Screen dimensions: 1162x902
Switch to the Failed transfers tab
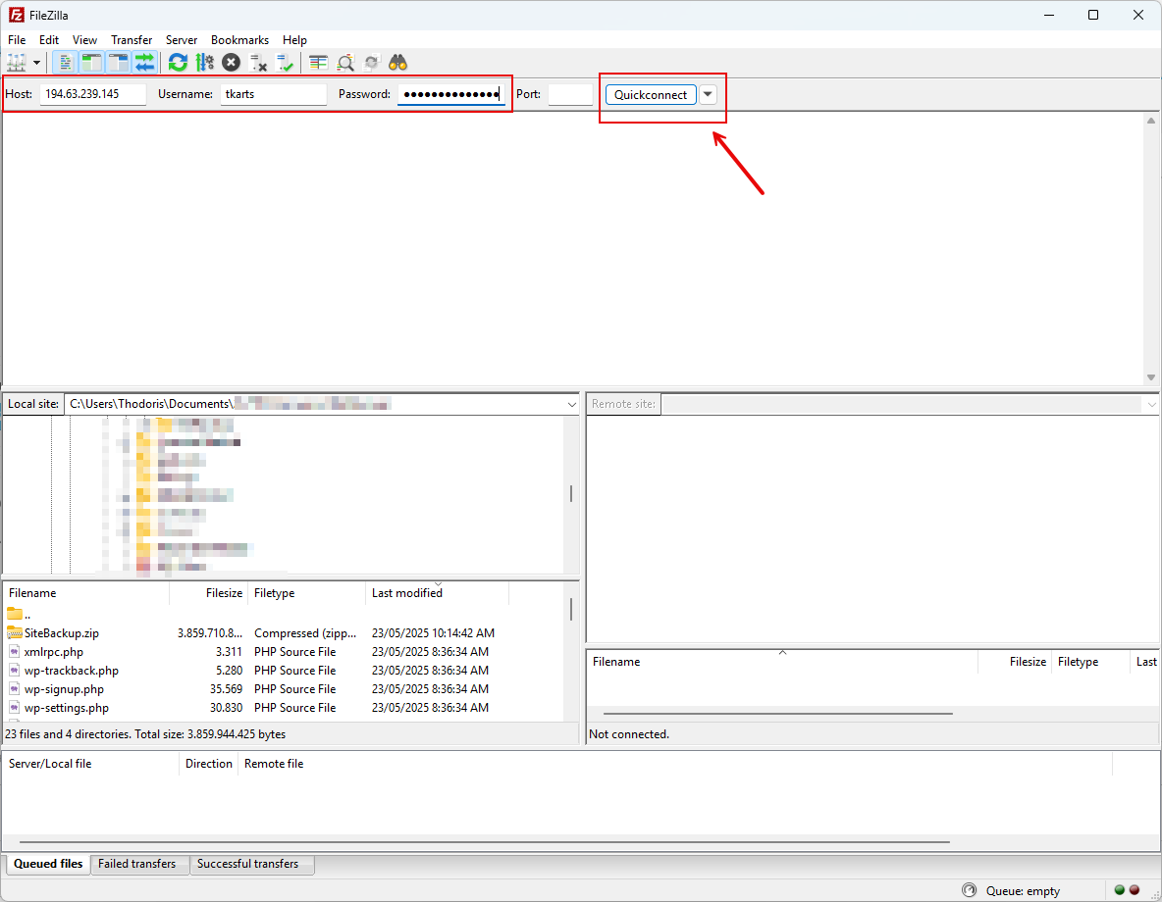(x=137, y=864)
